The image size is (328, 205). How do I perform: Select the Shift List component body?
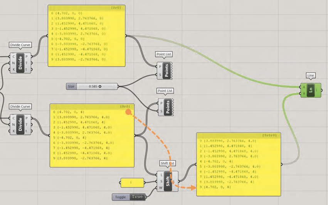[x=168, y=181]
